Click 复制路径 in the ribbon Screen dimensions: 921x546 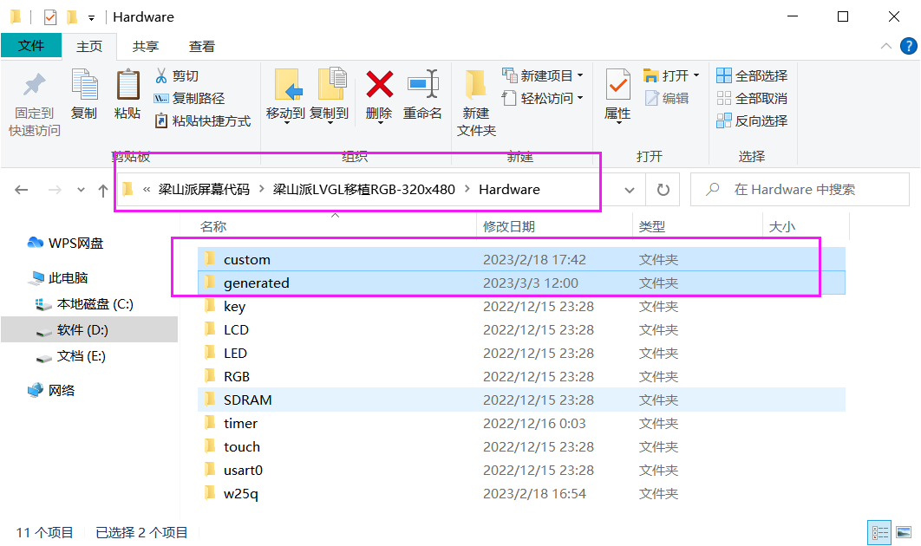click(x=189, y=98)
